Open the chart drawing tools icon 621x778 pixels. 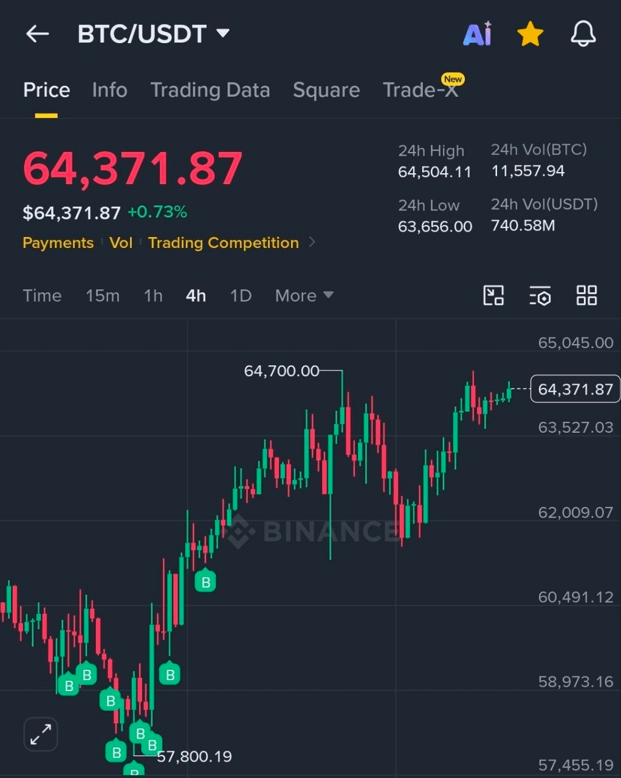(493, 295)
